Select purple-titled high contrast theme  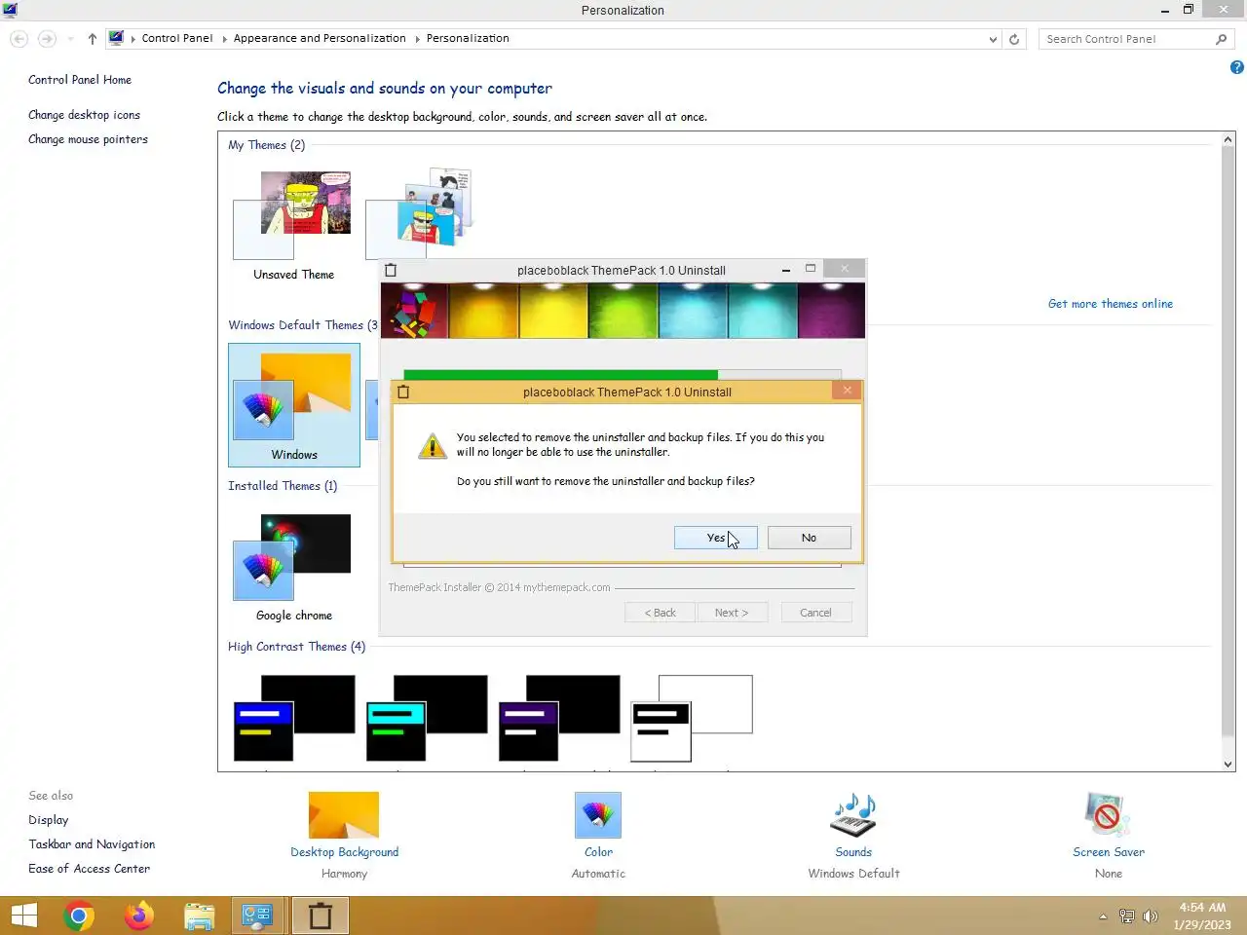point(559,719)
